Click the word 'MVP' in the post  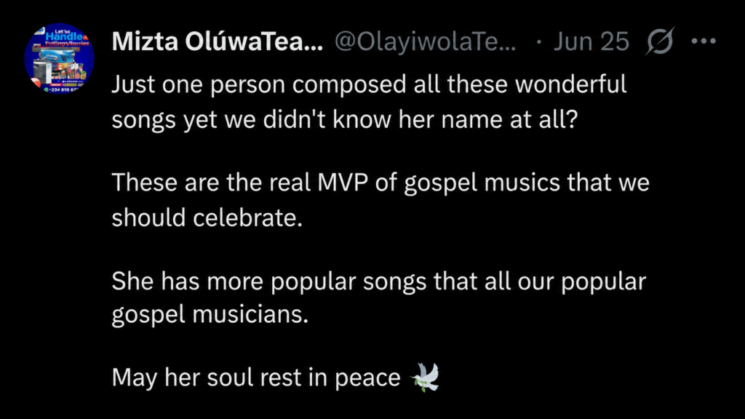coord(343,183)
